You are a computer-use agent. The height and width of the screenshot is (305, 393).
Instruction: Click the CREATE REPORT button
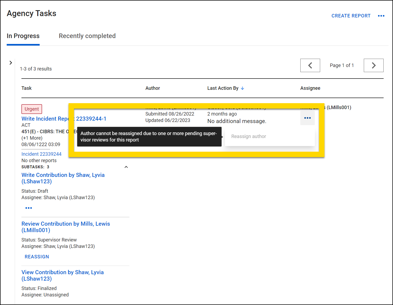tap(351, 16)
